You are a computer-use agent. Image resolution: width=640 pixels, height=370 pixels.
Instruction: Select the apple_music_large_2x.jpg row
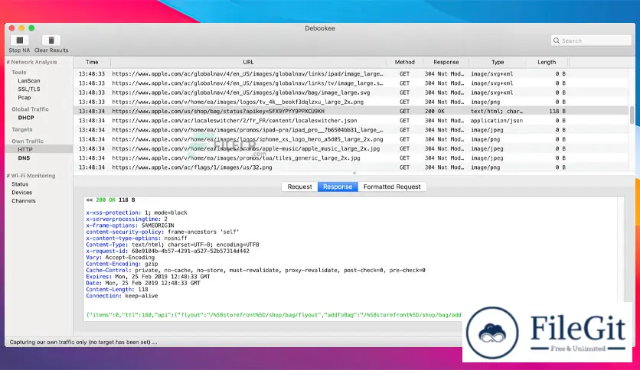click(351, 149)
